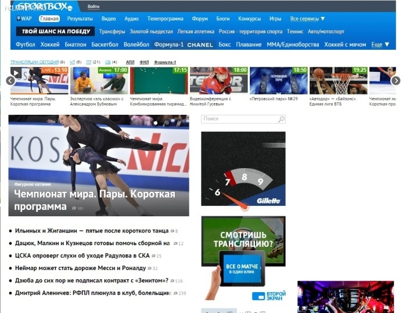Viewport: 406px width, 313px height.
Task: Click the WAP mobile version icon
Action: coord(20,19)
